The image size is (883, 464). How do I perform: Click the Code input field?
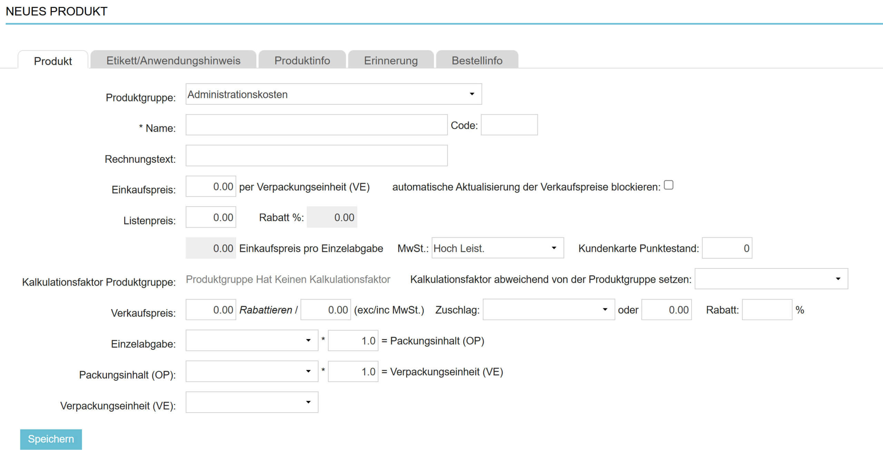pyautogui.click(x=509, y=125)
